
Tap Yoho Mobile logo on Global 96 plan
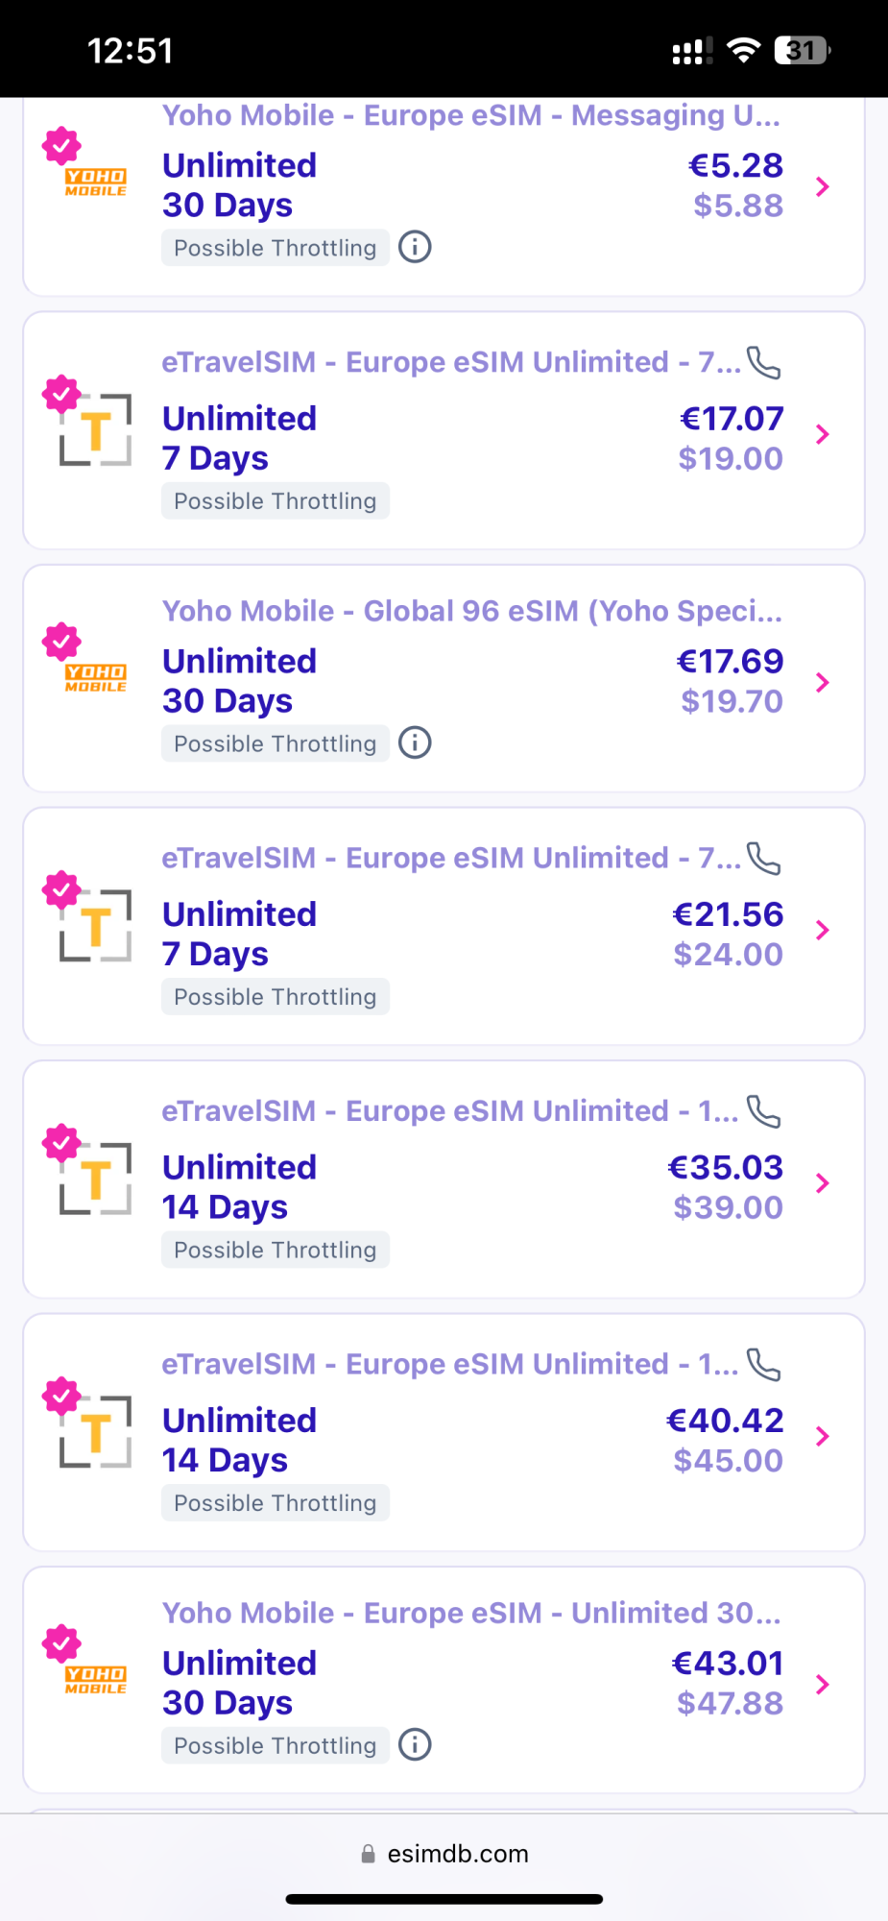pyautogui.click(x=96, y=678)
